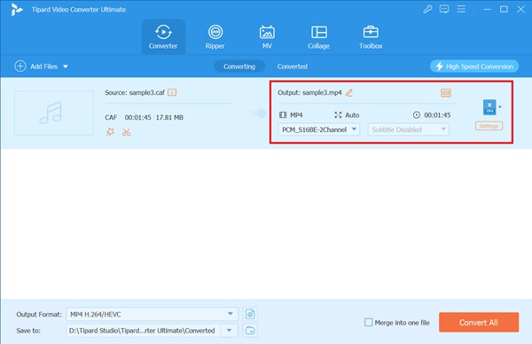Click the Source: sample3.caf text
532x344 pixels.
[135, 92]
